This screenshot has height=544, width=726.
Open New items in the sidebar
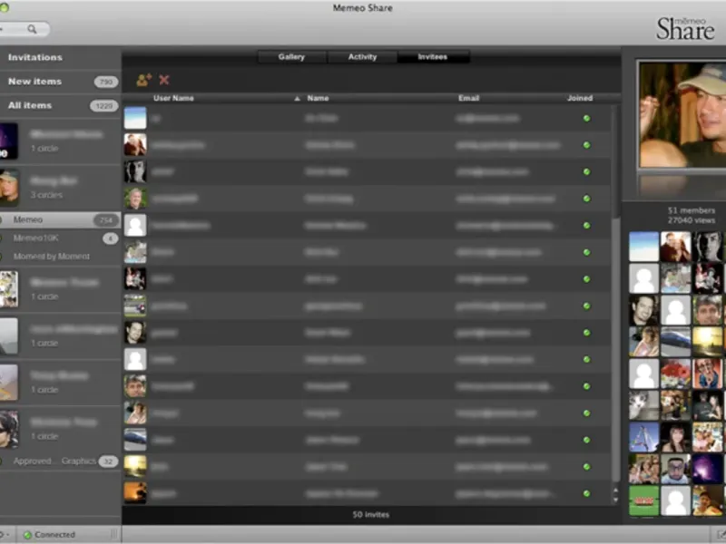click(x=60, y=82)
